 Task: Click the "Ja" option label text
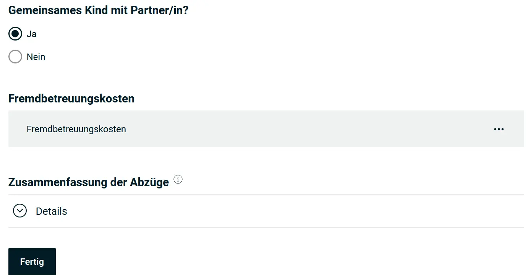pyautogui.click(x=32, y=34)
